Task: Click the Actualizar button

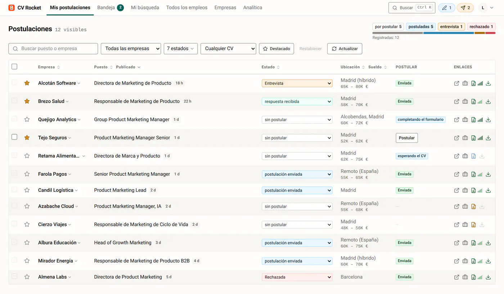Action: pos(345,49)
